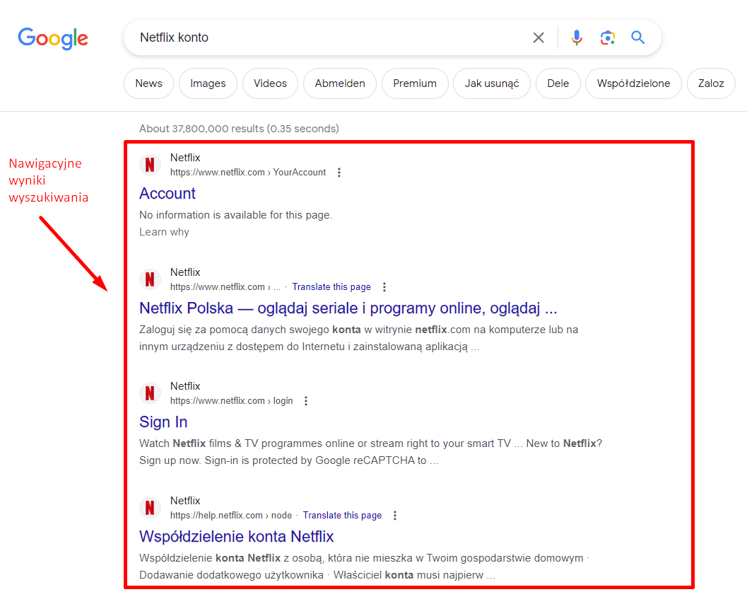Click snippet starting 'Watch Netflix films & TV'

pyautogui.click(x=370, y=452)
